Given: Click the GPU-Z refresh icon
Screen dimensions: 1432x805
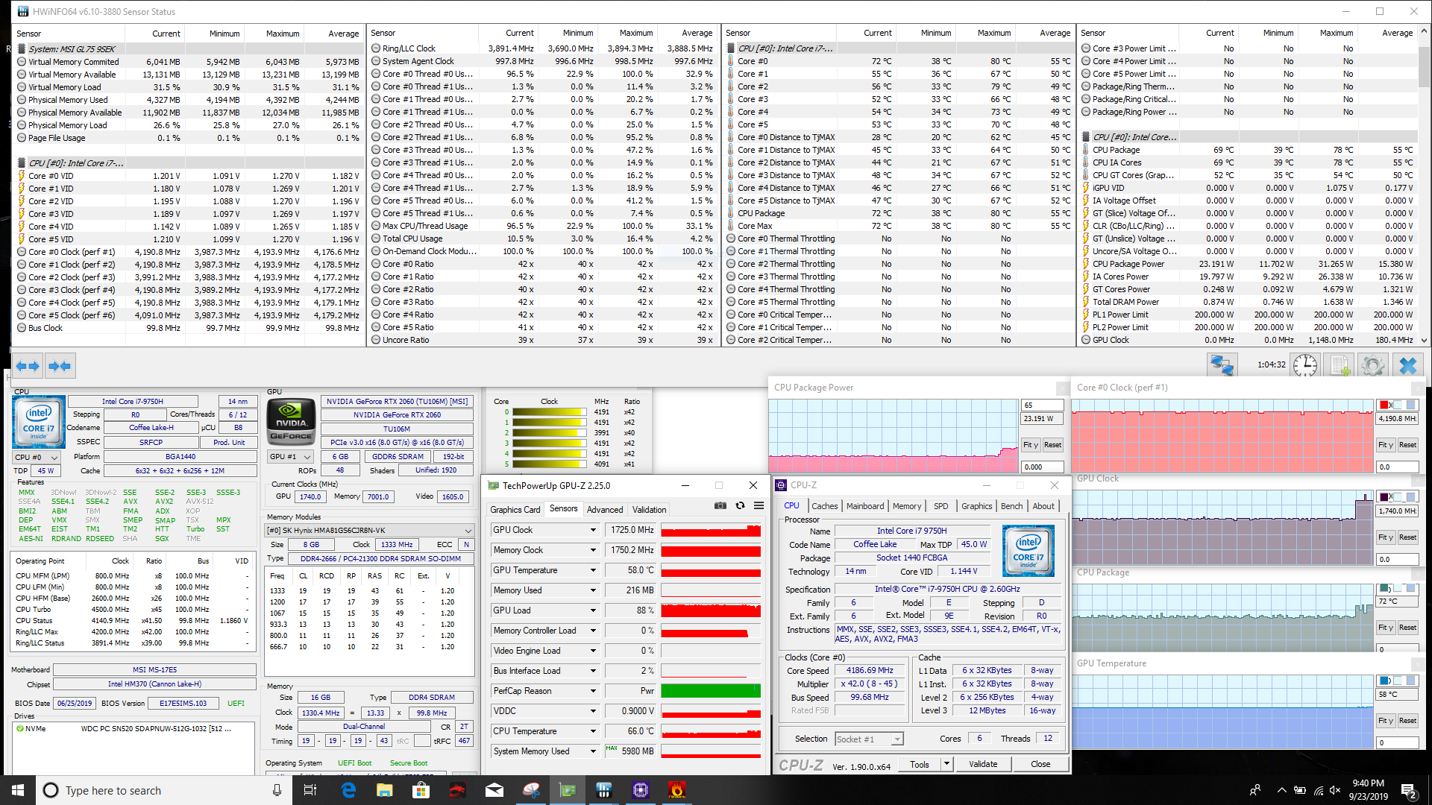Looking at the screenshot, I should (740, 505).
